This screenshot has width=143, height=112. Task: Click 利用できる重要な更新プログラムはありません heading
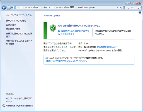[79, 26]
